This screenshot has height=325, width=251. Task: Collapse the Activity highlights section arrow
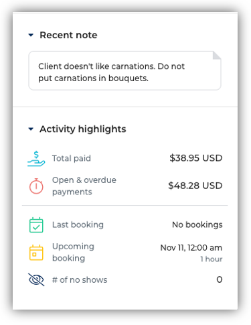tap(31, 129)
